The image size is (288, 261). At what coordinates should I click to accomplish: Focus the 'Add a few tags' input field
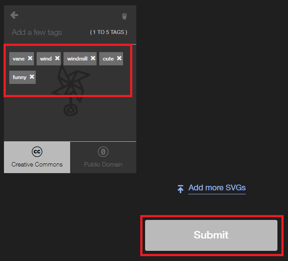pos(37,32)
